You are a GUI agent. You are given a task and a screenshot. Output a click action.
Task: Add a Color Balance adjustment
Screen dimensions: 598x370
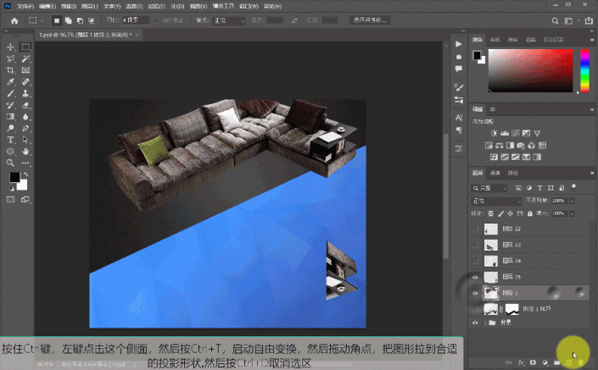click(500, 146)
